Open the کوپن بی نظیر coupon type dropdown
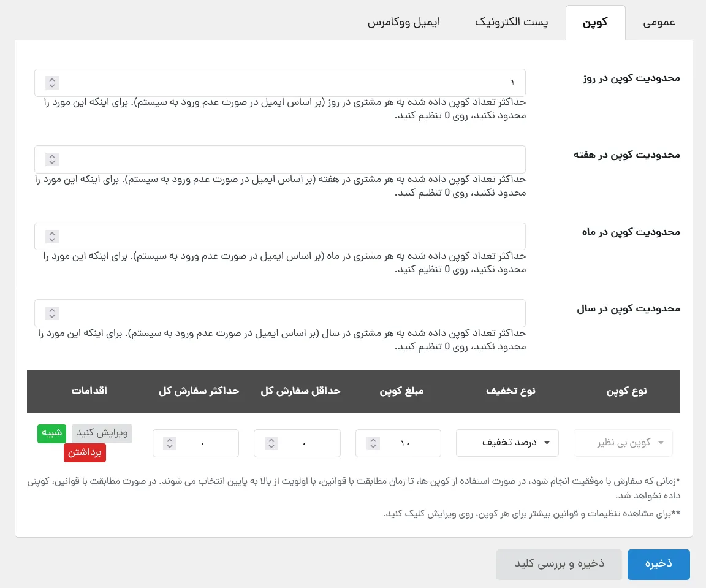706x588 pixels. (x=623, y=443)
